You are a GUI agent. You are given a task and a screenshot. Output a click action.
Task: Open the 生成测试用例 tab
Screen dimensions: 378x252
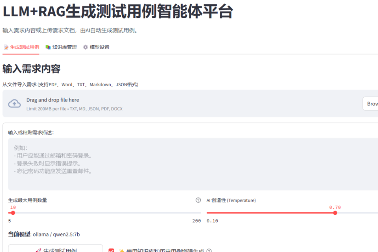pyautogui.click(x=21, y=47)
